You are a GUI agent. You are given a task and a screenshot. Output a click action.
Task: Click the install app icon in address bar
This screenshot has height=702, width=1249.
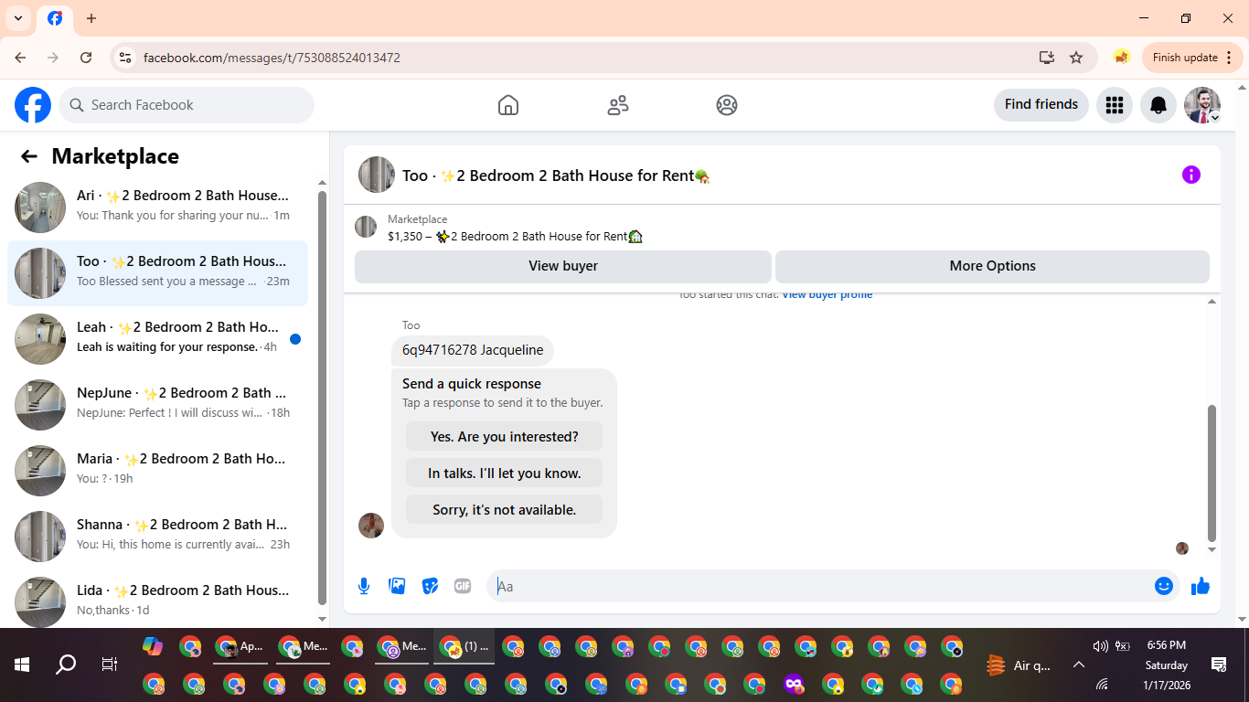click(x=1047, y=58)
